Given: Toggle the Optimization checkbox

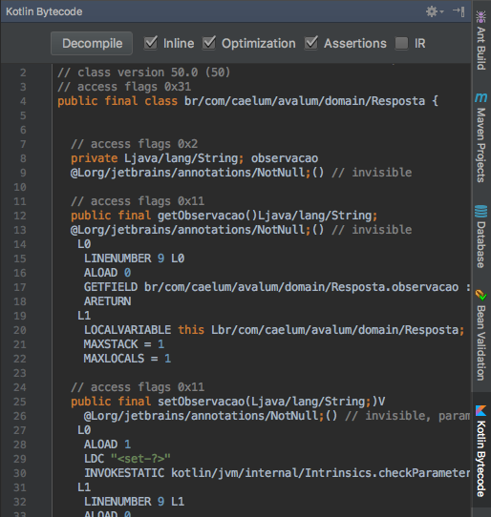Looking at the screenshot, I should [x=209, y=43].
